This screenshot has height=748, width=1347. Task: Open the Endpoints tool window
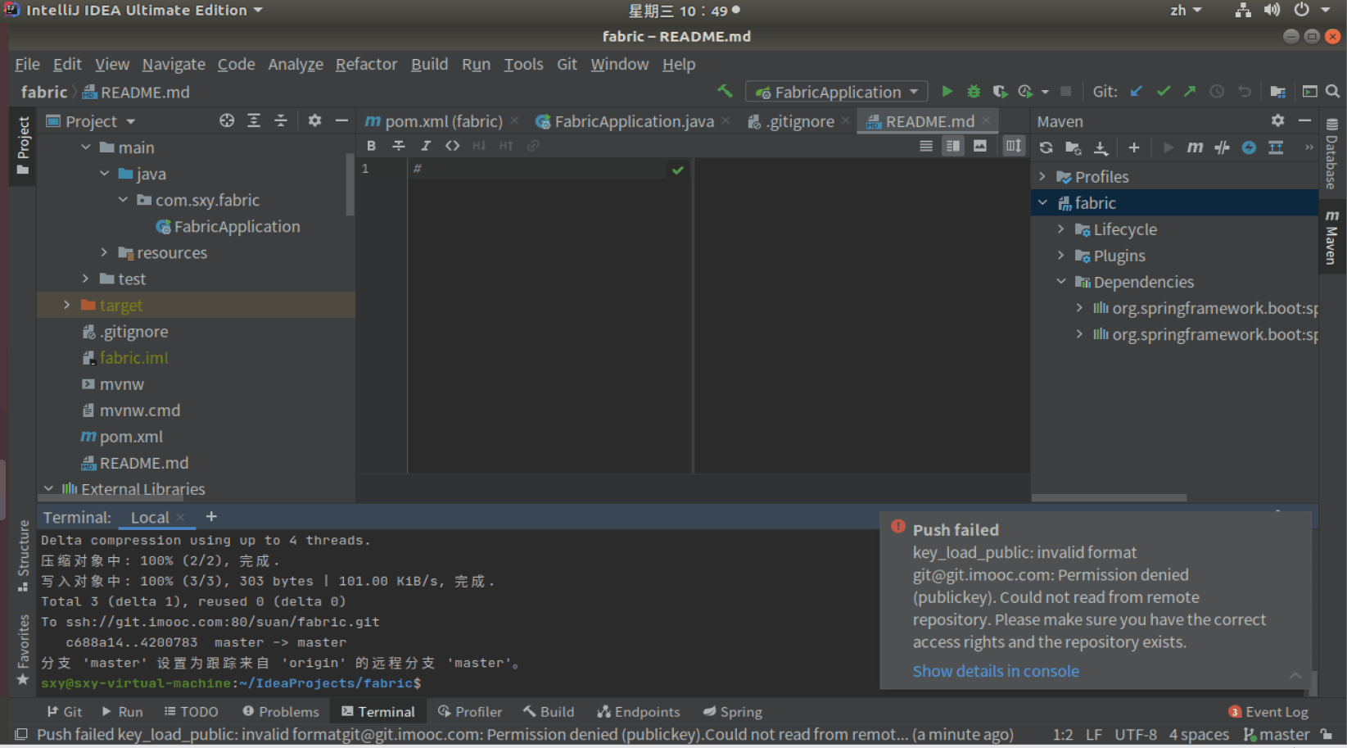click(639, 712)
